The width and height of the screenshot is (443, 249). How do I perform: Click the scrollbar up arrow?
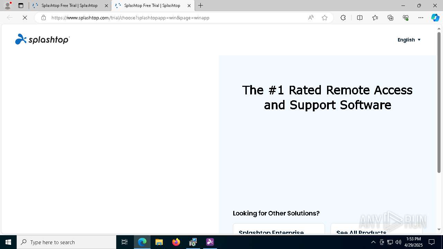pos(439,29)
